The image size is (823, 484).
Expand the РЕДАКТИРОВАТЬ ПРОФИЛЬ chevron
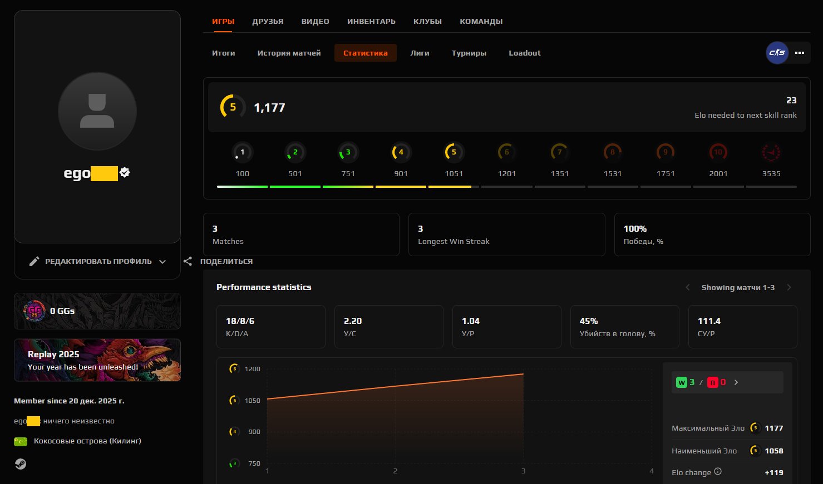(162, 261)
